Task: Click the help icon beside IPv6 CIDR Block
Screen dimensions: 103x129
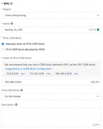Action: tap(22, 90)
